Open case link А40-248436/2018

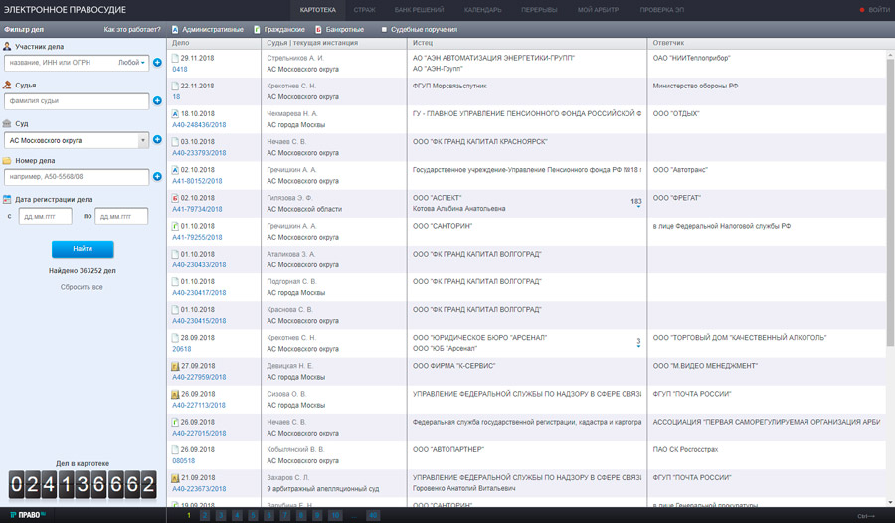pos(199,125)
